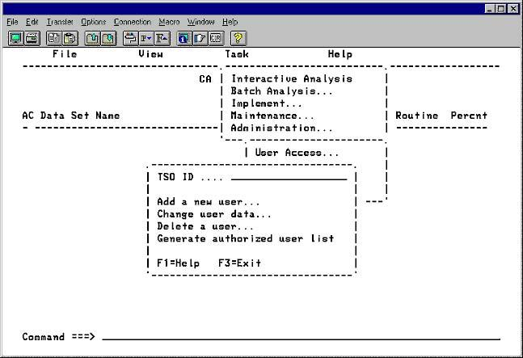Click the CR toolbar icon
523x358 pixels.
tap(216, 38)
